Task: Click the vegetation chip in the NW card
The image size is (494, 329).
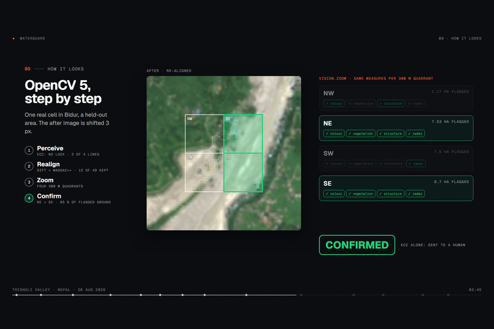Action: pyautogui.click(x=360, y=104)
